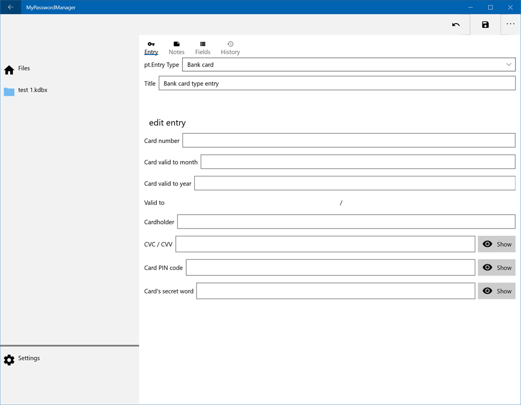Show the Card's secret word value
Viewport: 521px width, 405px height.
point(496,291)
